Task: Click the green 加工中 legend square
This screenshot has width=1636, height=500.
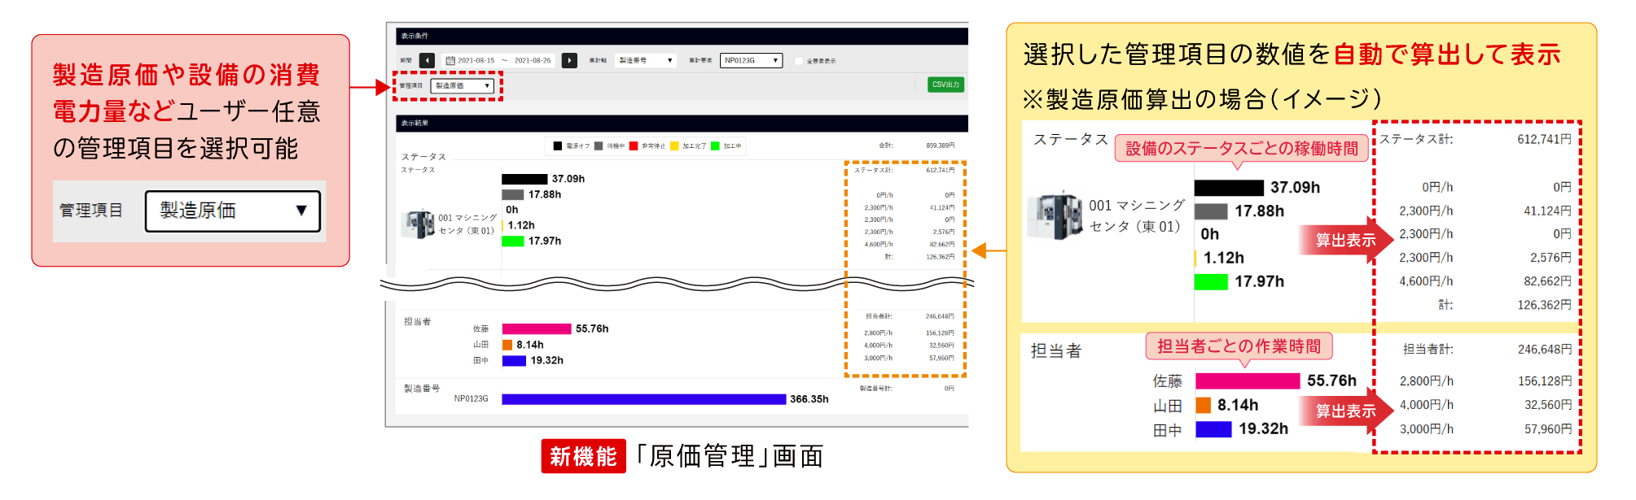Action: coord(715,146)
